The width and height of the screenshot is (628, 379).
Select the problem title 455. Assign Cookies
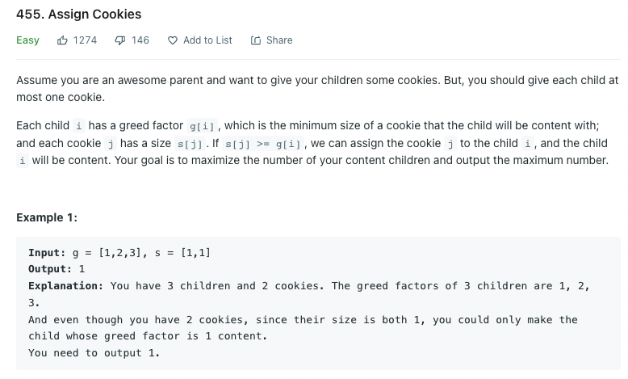(x=79, y=14)
